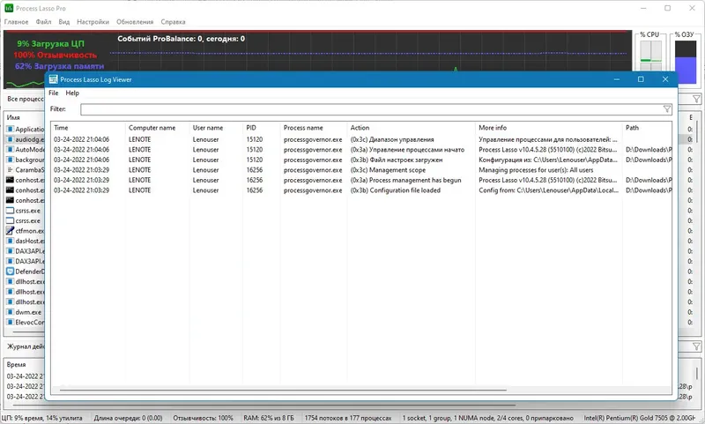Click the Process Lasso Pro app icon

9,8
